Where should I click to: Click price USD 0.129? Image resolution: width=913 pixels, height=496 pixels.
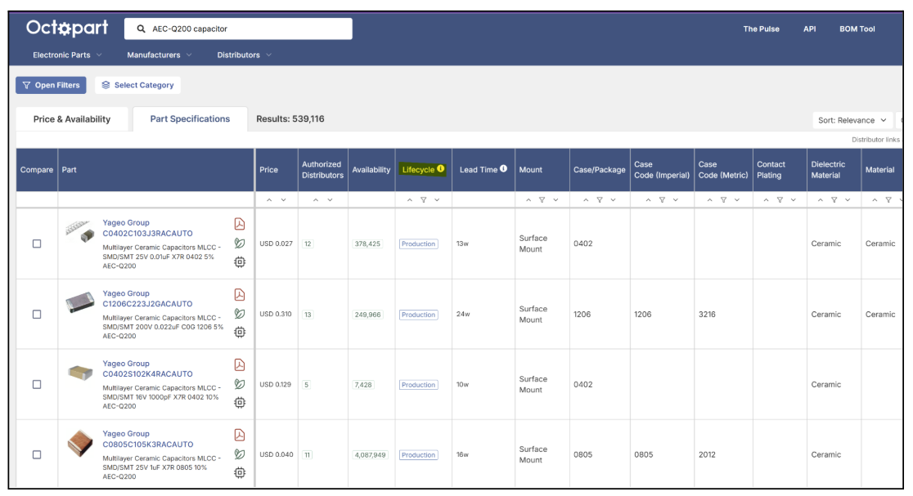[x=276, y=384]
